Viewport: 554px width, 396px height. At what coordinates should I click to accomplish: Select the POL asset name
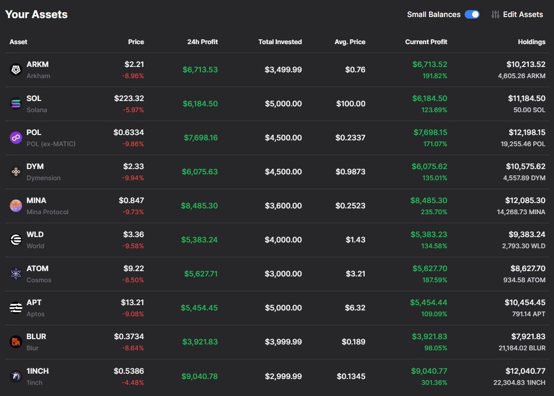point(34,132)
